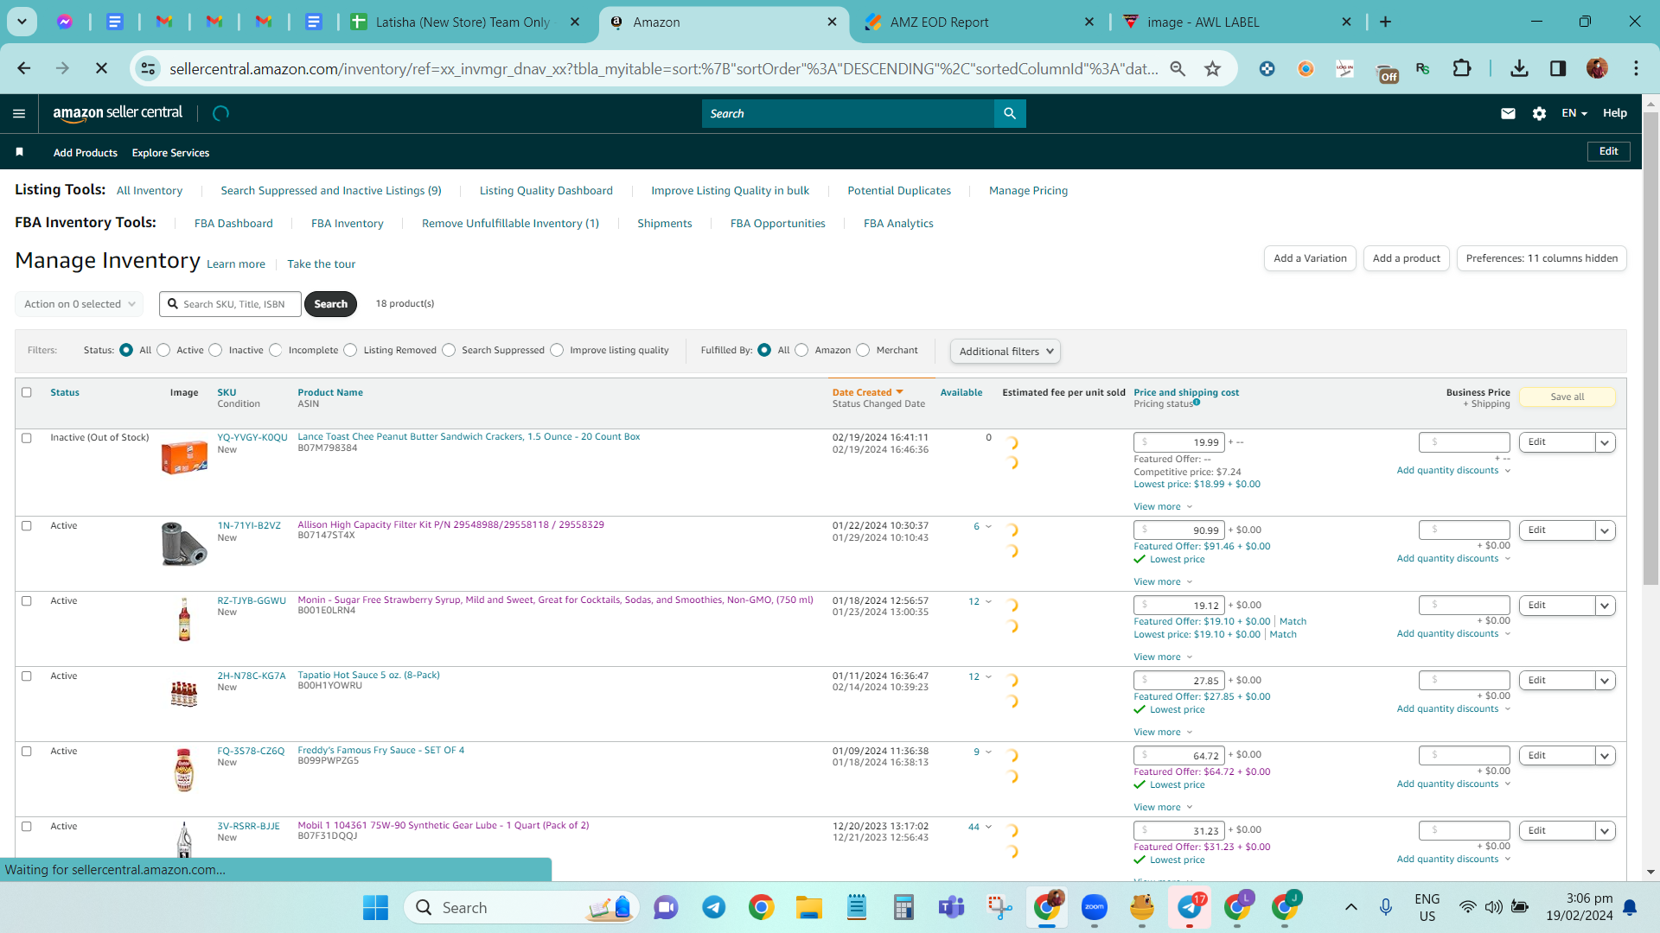Screen dimensions: 1660x933
Task: Open the Calculator app in taskbar
Action: [903, 907]
